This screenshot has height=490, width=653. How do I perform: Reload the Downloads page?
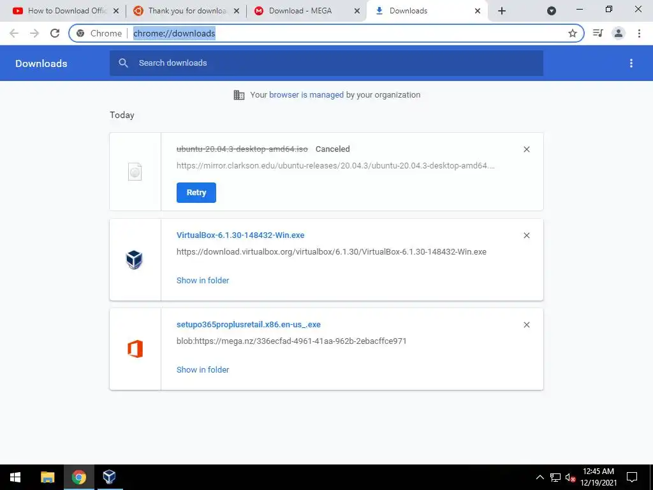pos(55,33)
